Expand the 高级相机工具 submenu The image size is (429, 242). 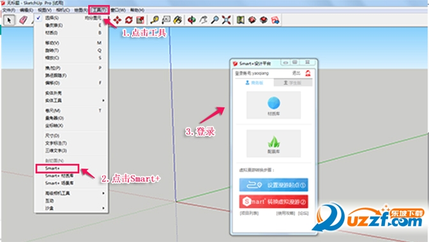coord(71,193)
